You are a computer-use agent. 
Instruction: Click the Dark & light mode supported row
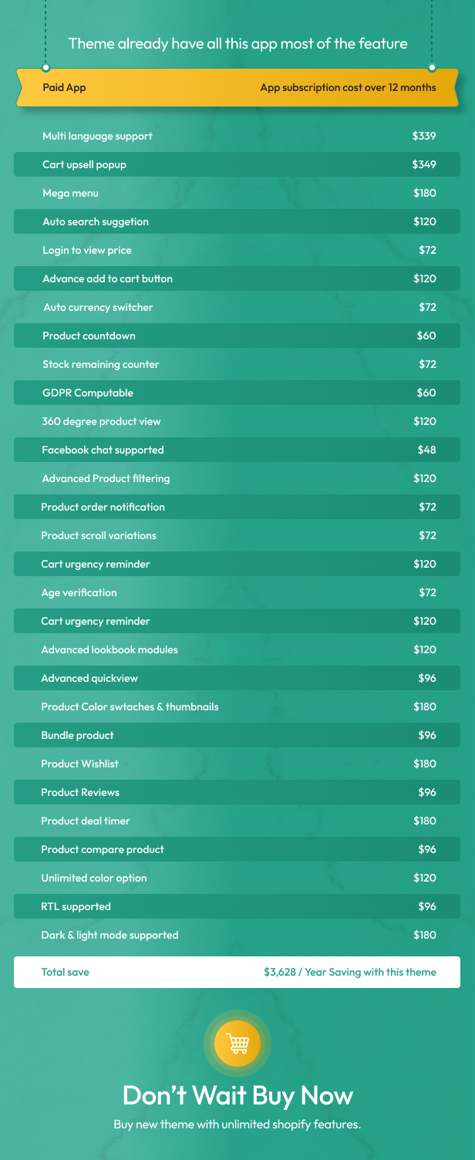tap(237, 935)
